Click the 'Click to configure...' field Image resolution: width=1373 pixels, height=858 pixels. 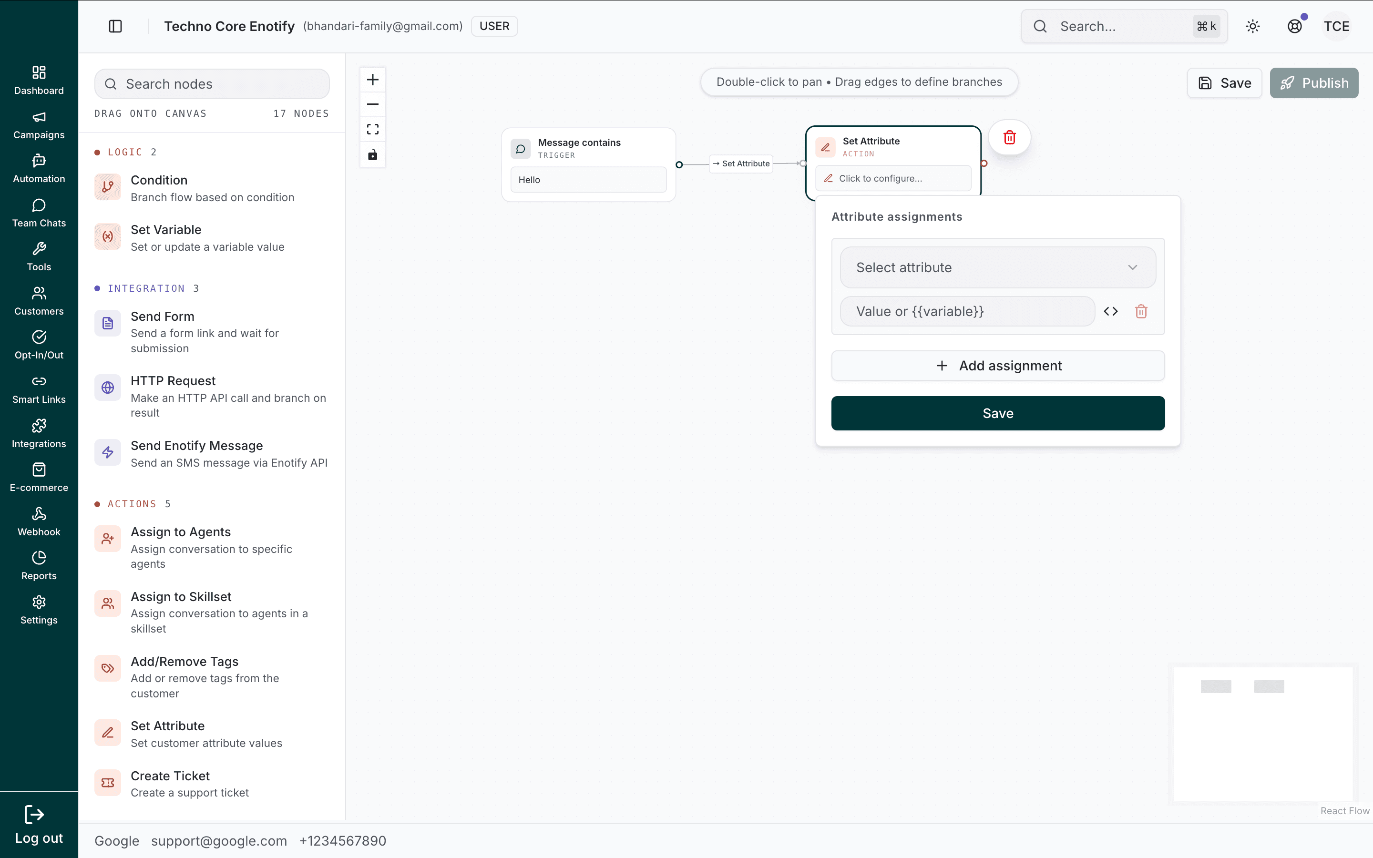point(893,178)
